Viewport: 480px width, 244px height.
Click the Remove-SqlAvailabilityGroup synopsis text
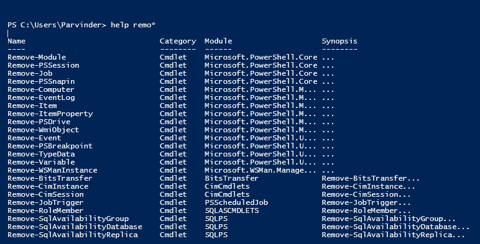[x=389, y=219]
